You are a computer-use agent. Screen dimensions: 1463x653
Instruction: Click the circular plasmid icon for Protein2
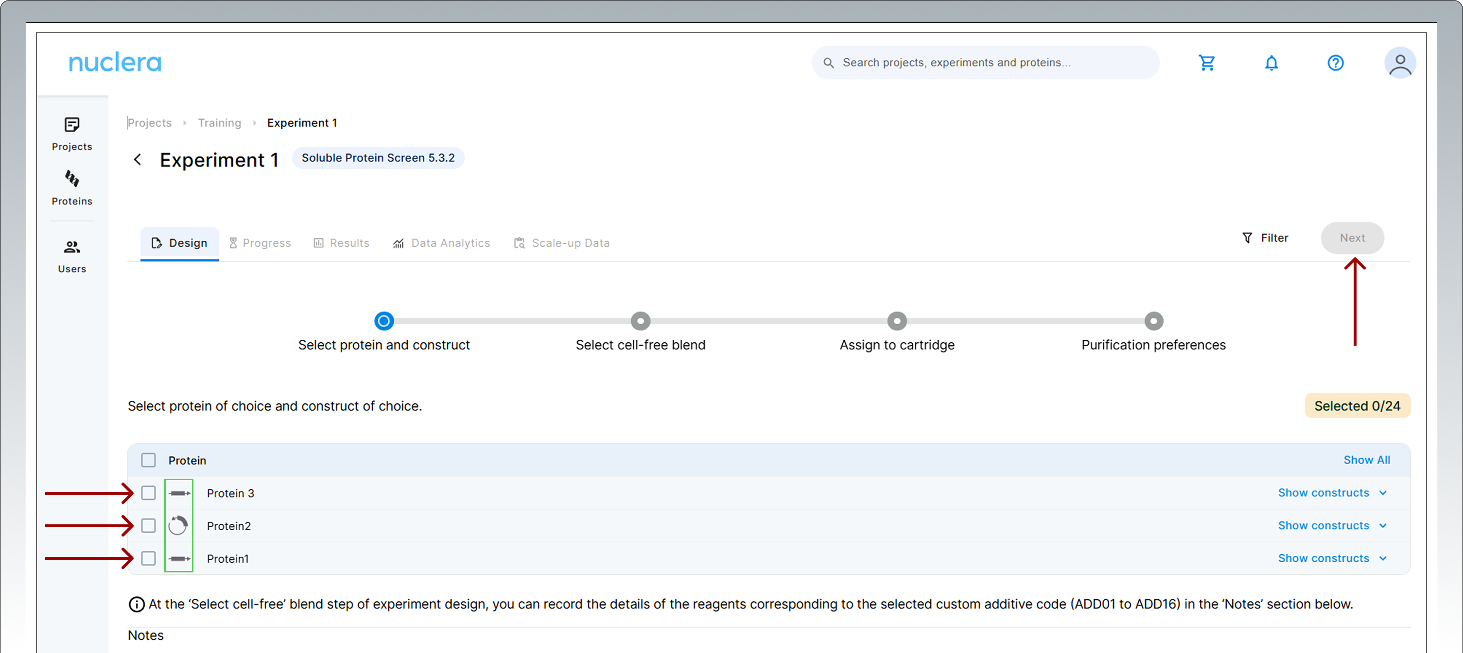tap(178, 525)
